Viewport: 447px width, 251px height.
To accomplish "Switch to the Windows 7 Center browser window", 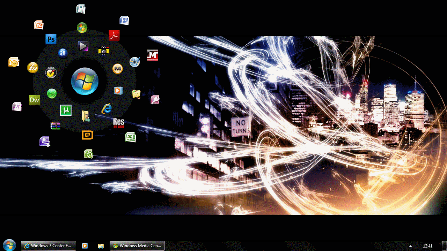I will (48, 245).
